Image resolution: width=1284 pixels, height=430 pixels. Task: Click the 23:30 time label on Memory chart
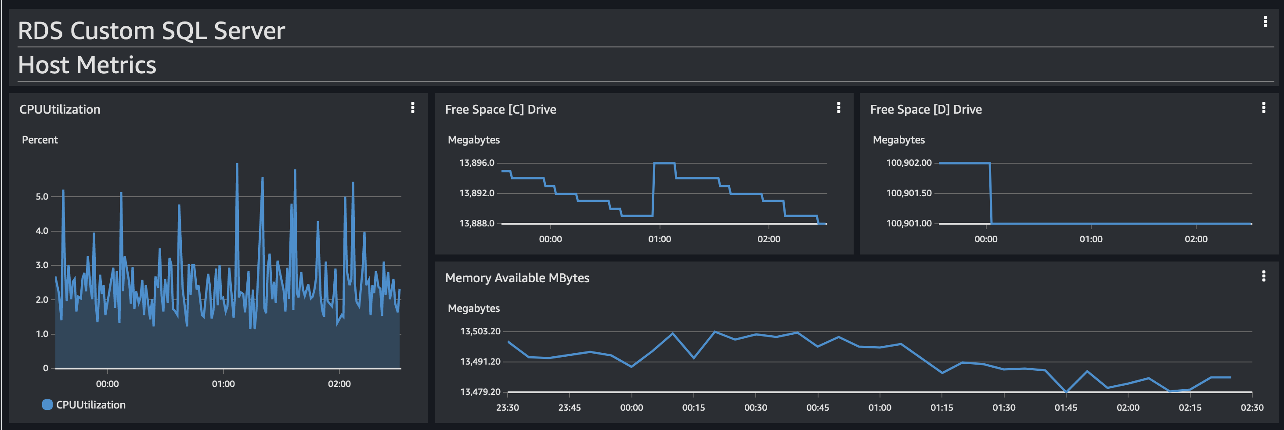coord(508,408)
